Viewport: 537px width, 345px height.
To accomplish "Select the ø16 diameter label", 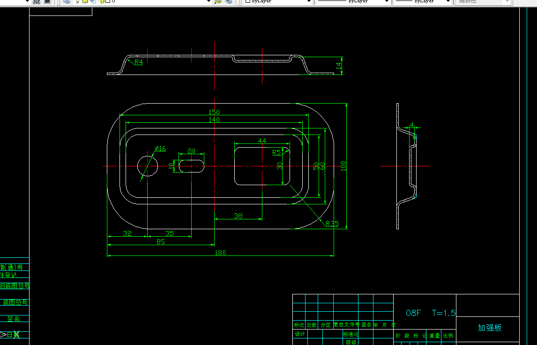I will [160, 148].
